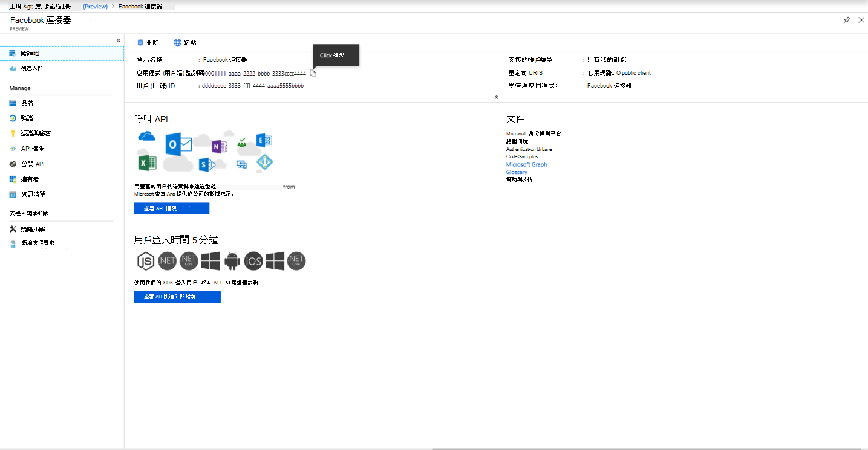Viewport: 868px width, 450px height.
Task: Click the 刪除 trash icon
Action: (140, 42)
